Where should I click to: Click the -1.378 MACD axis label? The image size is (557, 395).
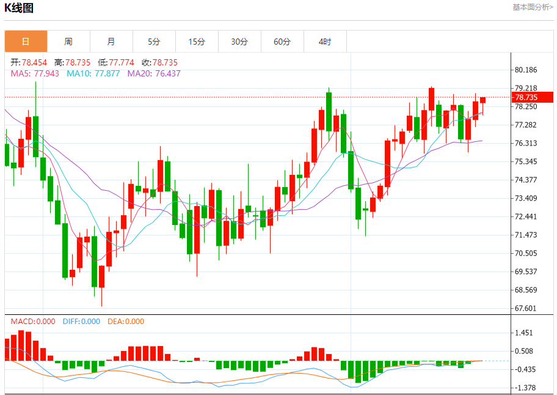tap(525, 388)
